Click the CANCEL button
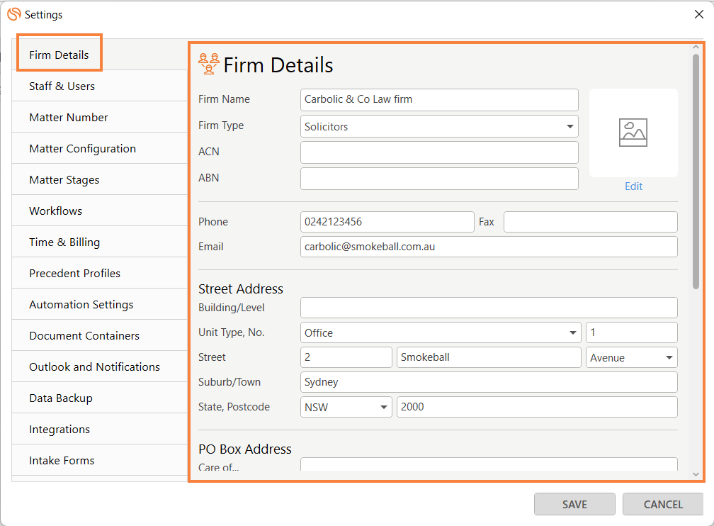Viewport: 714px width, 526px height. point(663,504)
